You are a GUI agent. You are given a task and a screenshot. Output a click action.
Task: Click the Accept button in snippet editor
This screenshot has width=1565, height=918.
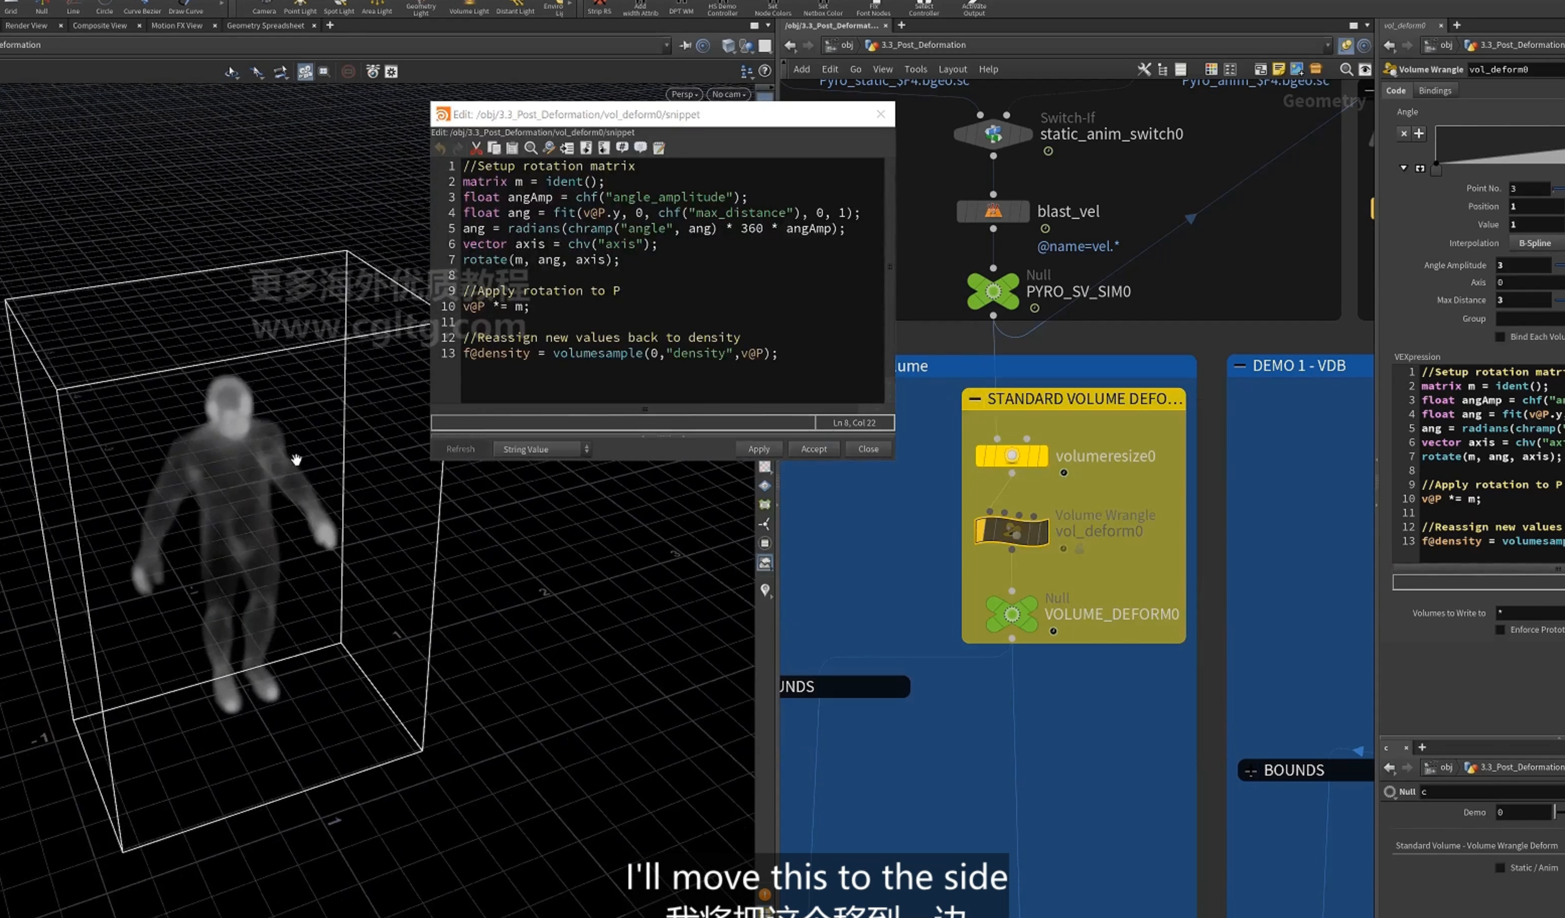pyautogui.click(x=814, y=449)
